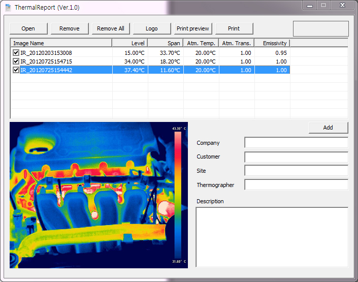Uncheck the IR_20120203153008 checkbox
This screenshot has height=282, width=358.
[16, 53]
